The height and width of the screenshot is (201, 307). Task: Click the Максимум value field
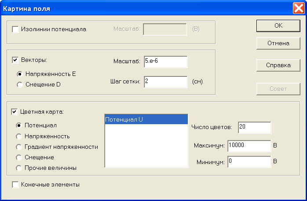pyautogui.click(x=249, y=146)
